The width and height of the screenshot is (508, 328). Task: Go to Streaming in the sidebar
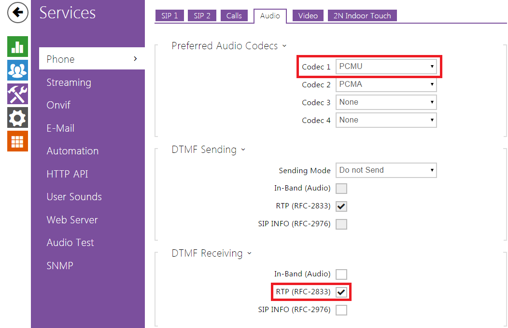[69, 82]
